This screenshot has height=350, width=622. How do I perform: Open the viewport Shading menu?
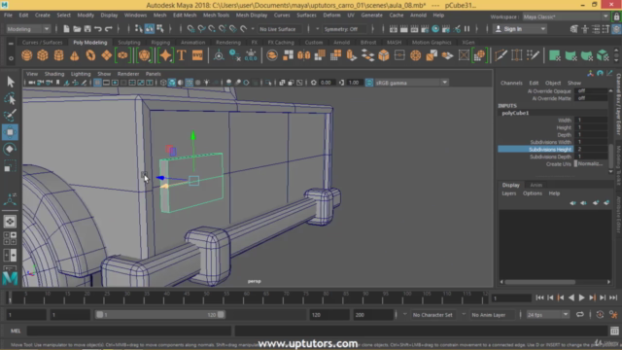[54, 74]
